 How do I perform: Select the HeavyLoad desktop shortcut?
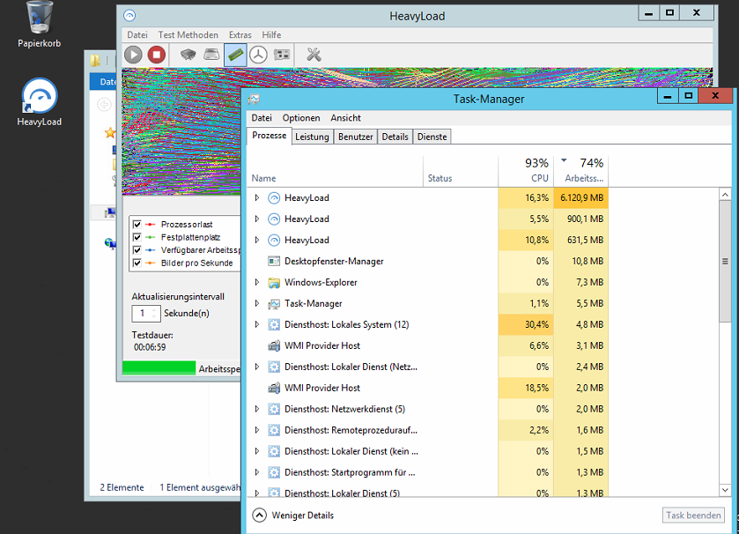[x=39, y=102]
